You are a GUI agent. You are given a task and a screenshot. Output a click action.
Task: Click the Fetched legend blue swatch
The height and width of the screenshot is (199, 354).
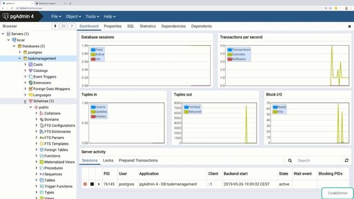click(x=186, y=107)
